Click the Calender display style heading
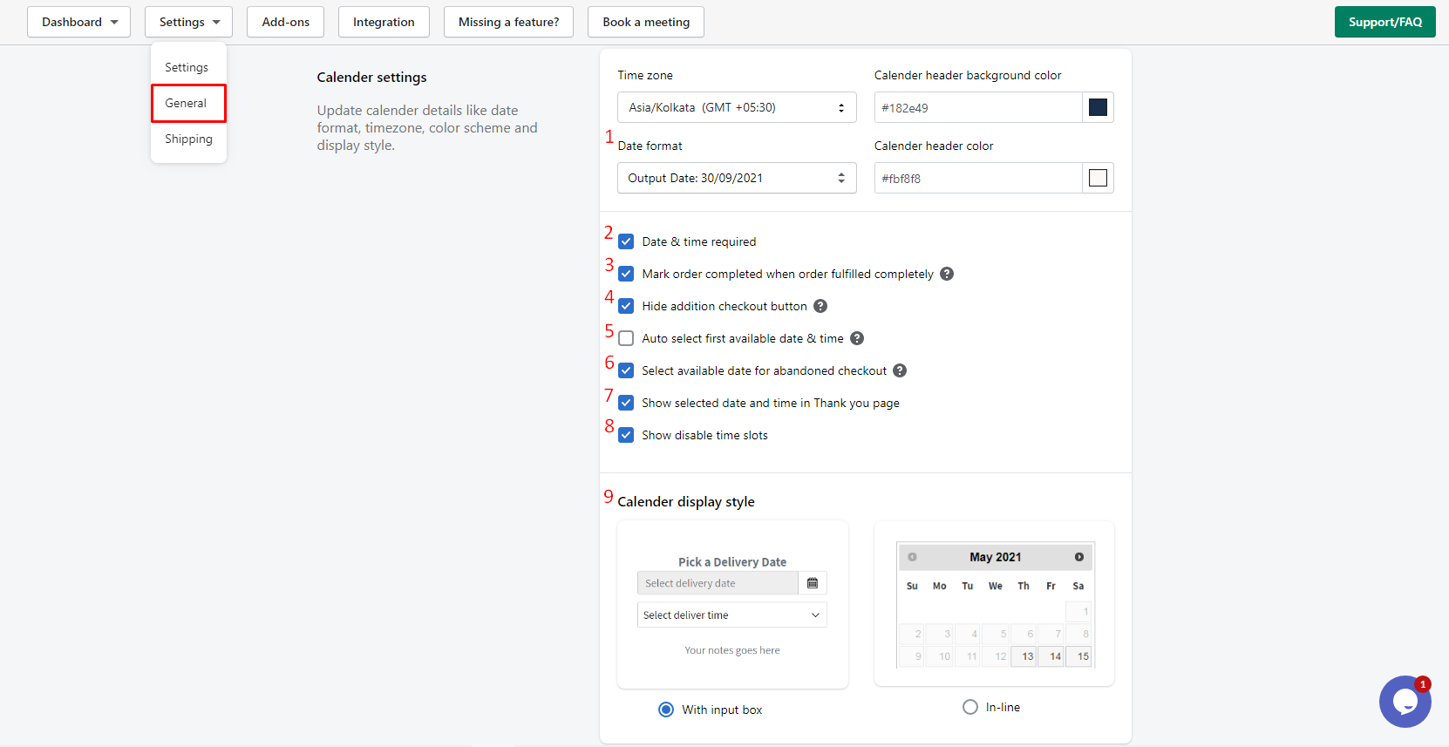 [686, 502]
